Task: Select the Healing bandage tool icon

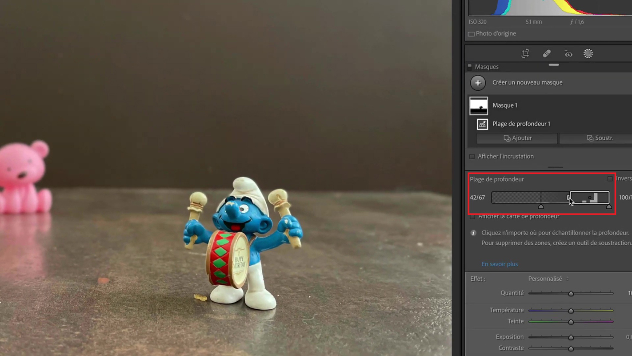Action: click(547, 54)
